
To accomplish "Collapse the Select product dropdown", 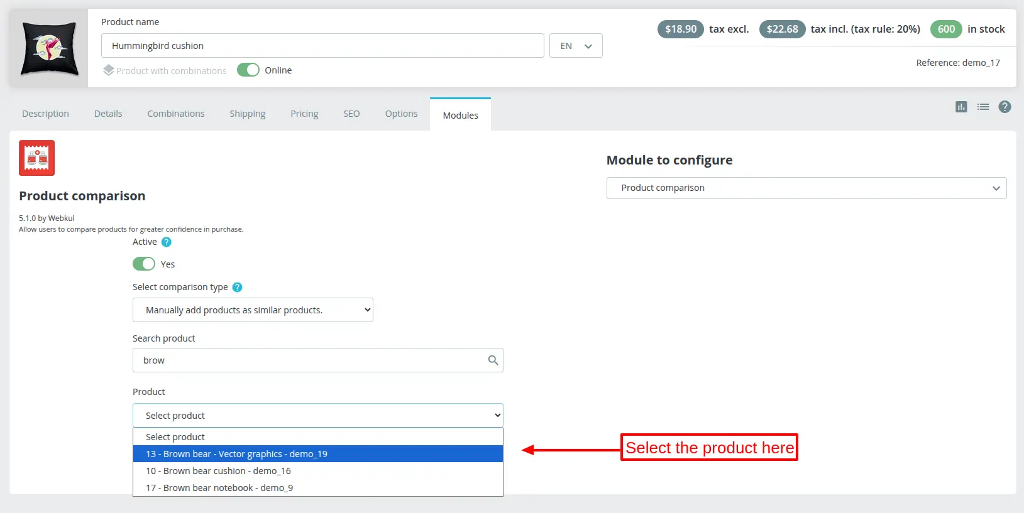I will tap(318, 416).
